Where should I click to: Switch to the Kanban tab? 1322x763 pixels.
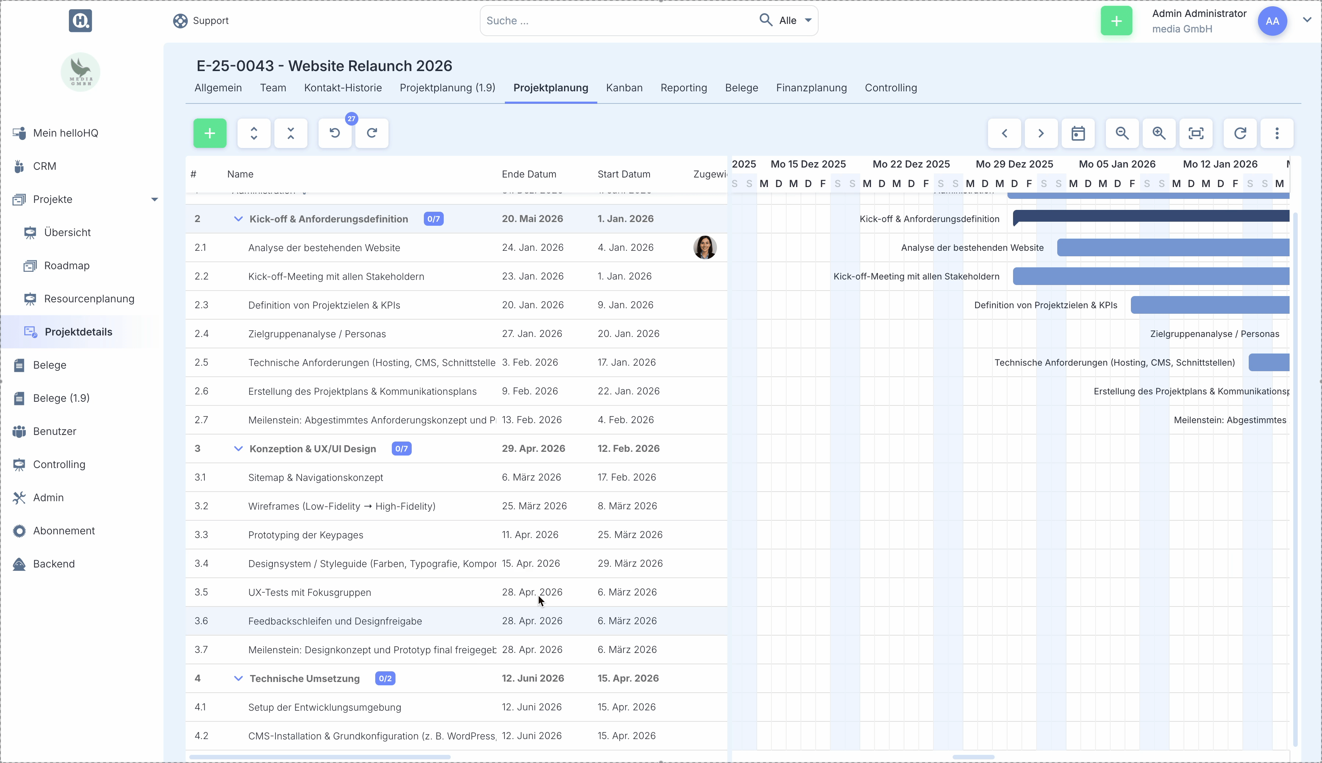[624, 88]
